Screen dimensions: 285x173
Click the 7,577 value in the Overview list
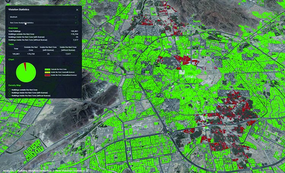tap(76, 40)
